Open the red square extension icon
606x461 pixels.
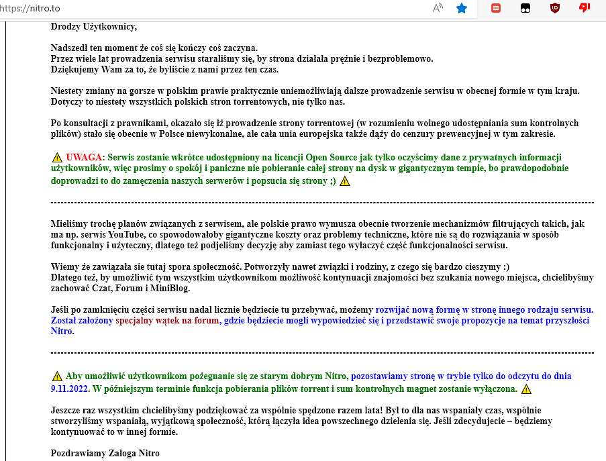click(x=496, y=8)
